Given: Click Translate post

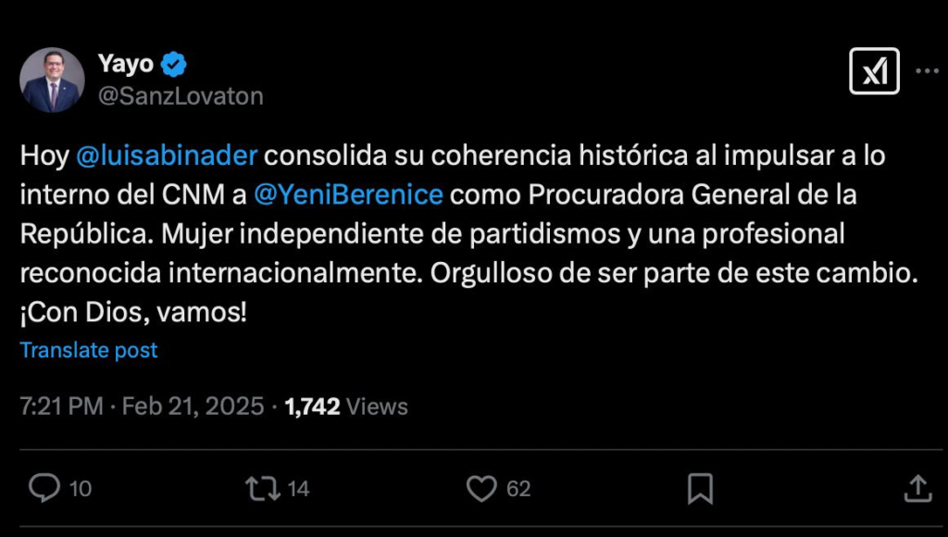Looking at the screenshot, I should click(89, 351).
